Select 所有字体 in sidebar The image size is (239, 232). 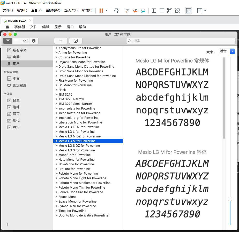[27, 50]
